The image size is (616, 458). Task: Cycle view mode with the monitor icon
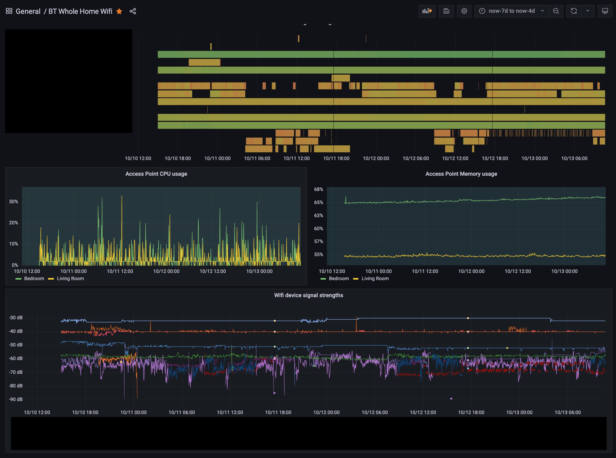click(x=605, y=11)
